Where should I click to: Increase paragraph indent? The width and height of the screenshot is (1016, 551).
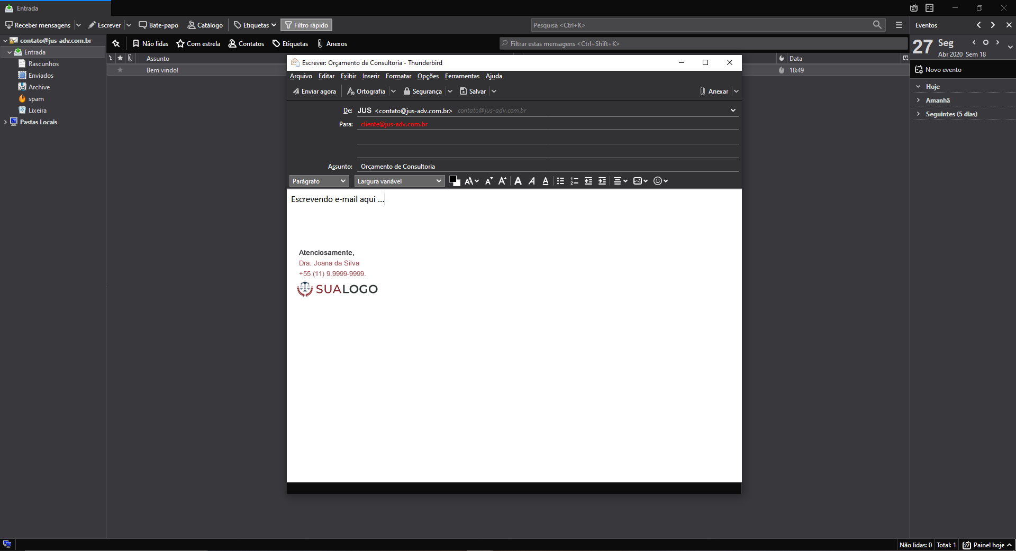pyautogui.click(x=602, y=181)
